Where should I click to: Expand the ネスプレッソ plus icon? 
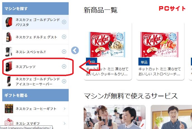(64, 66)
